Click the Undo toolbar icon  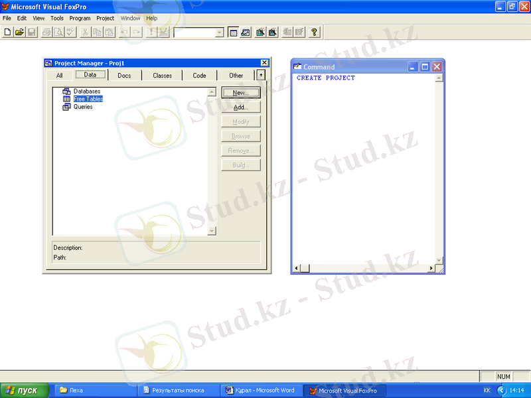[125, 32]
